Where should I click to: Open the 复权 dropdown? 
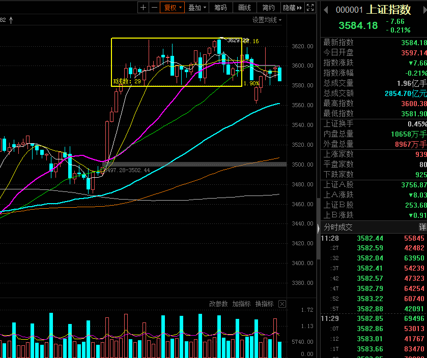172,8
